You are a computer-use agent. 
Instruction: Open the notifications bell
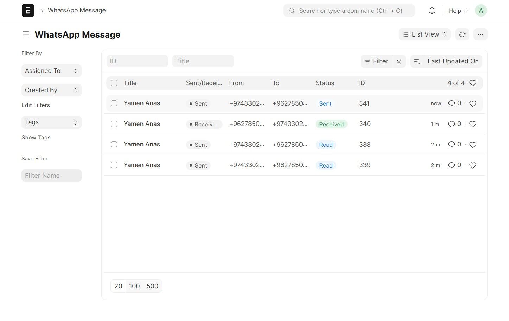point(432,11)
